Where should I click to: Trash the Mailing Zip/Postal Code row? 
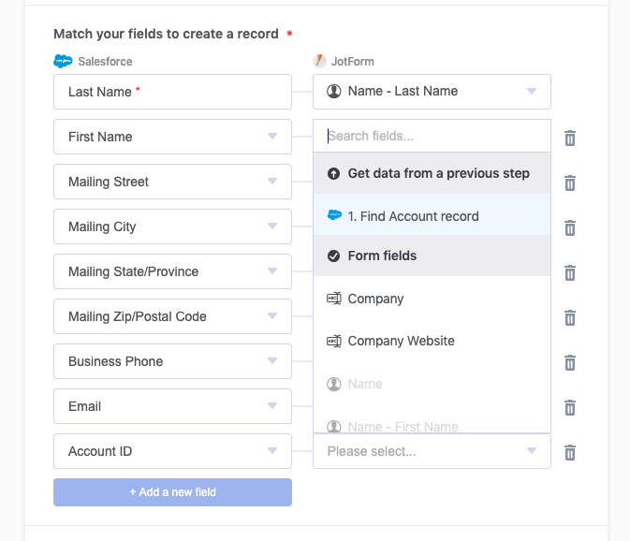(x=569, y=318)
